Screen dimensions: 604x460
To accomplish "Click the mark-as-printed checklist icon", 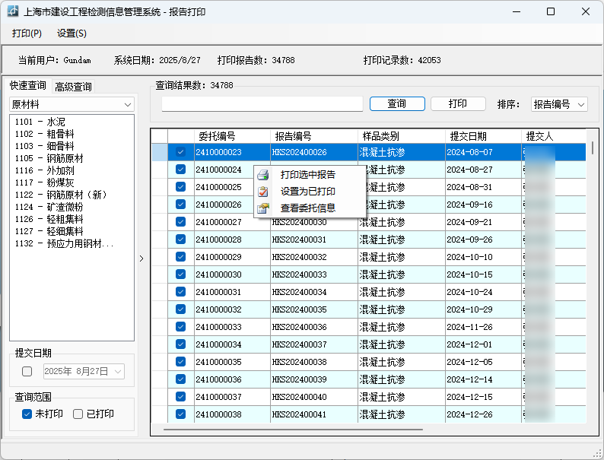I will click(263, 192).
